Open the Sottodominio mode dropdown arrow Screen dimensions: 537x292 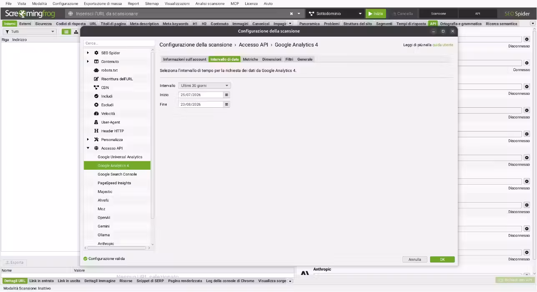[360, 14]
